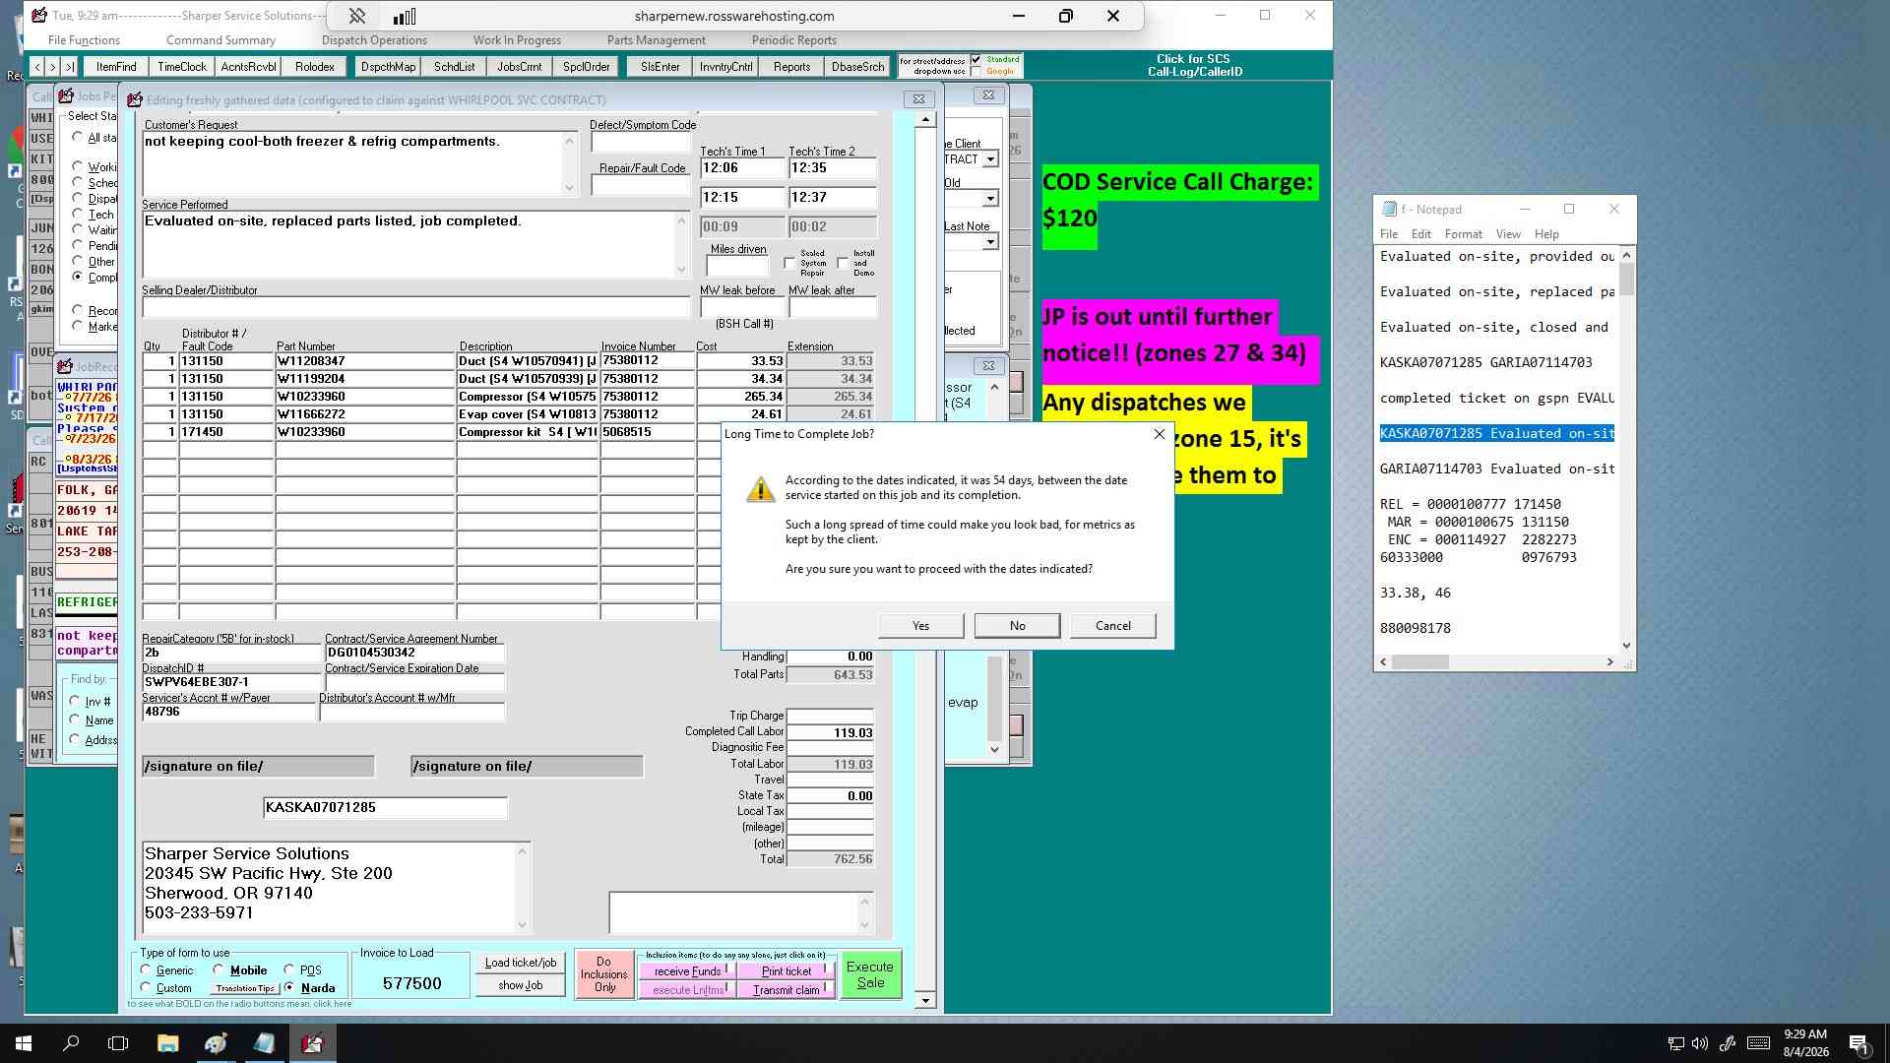Viewport: 1890px width, 1063px height.
Task: Open Notepad Format menu
Action: pyautogui.click(x=1463, y=234)
